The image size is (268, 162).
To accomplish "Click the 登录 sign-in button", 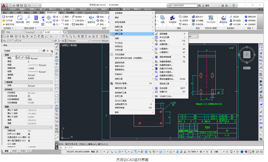I will click(206, 6).
